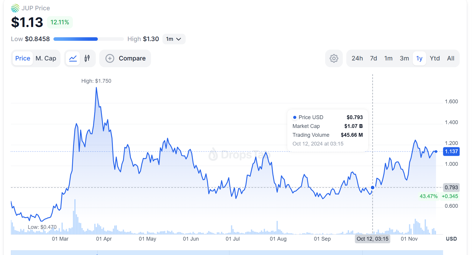This screenshot has width=472, height=255.
Task: Switch chart to M. Cap
Action: 46,58
